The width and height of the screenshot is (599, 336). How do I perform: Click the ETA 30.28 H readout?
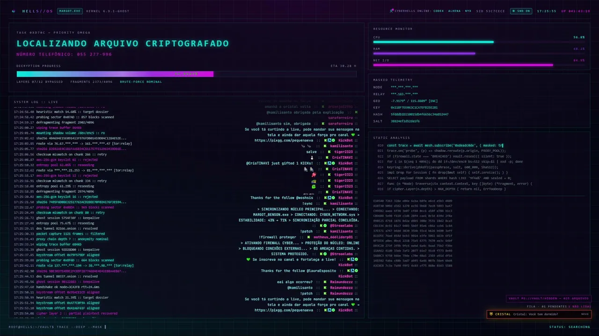(x=343, y=66)
